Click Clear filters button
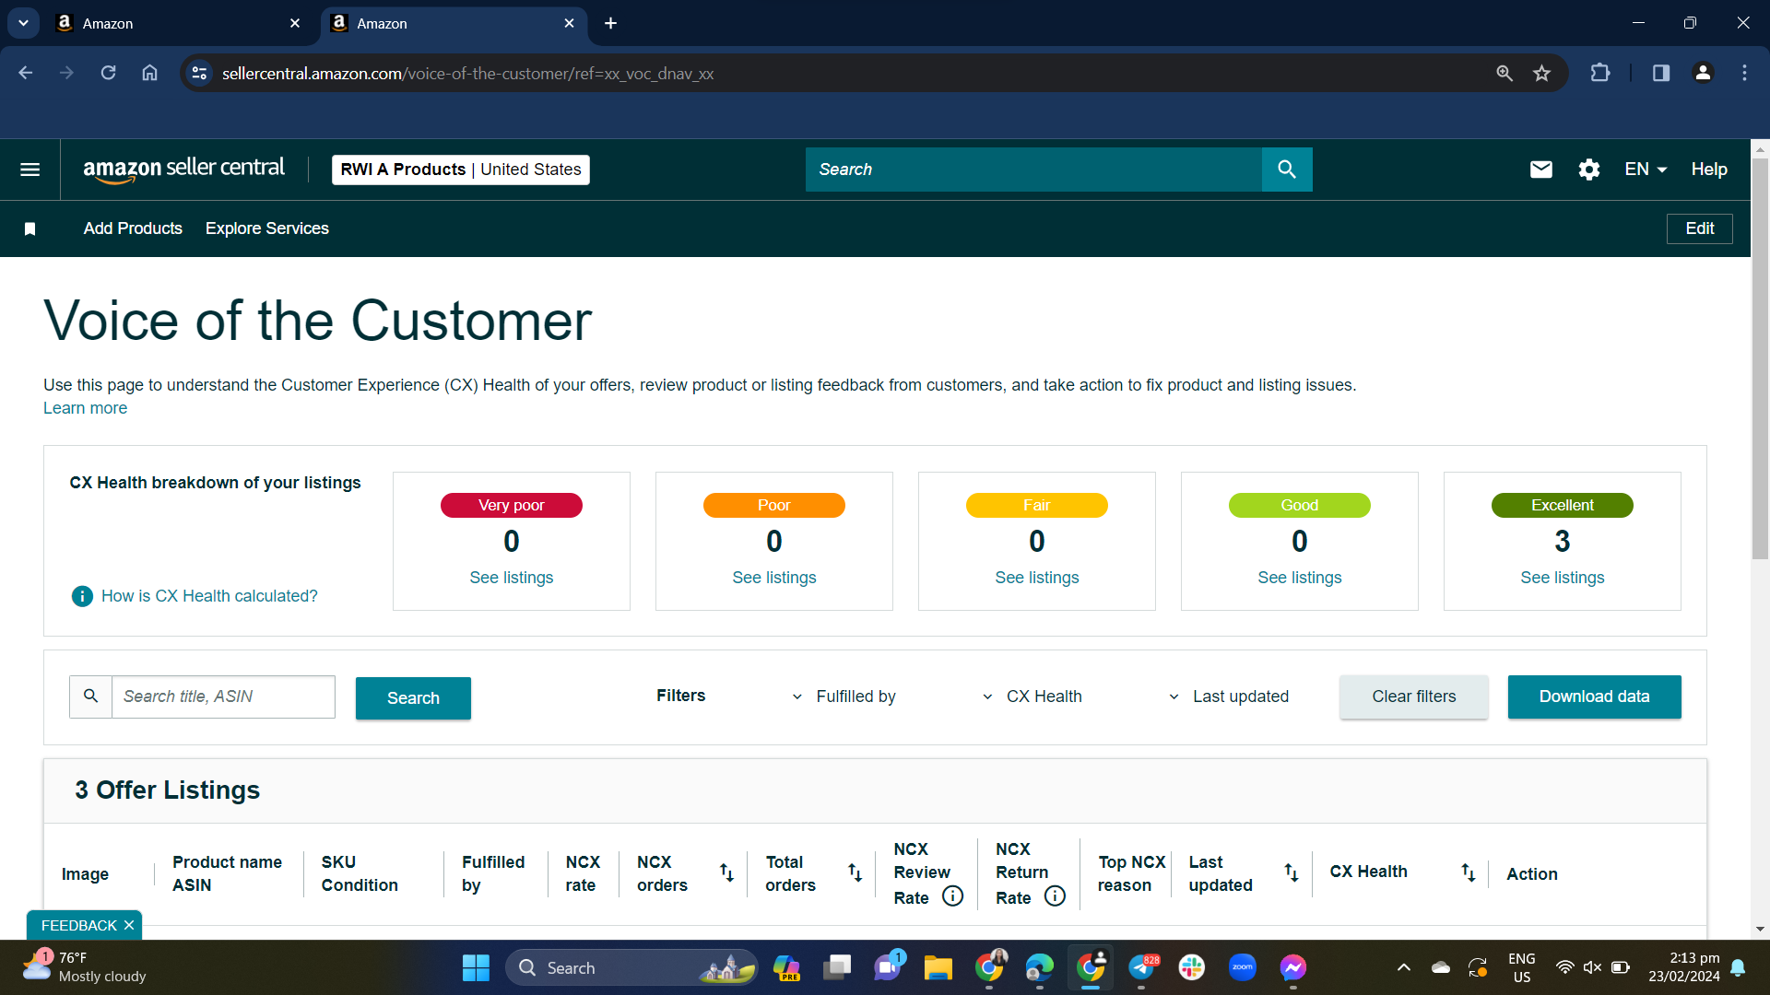 pos(1414,696)
